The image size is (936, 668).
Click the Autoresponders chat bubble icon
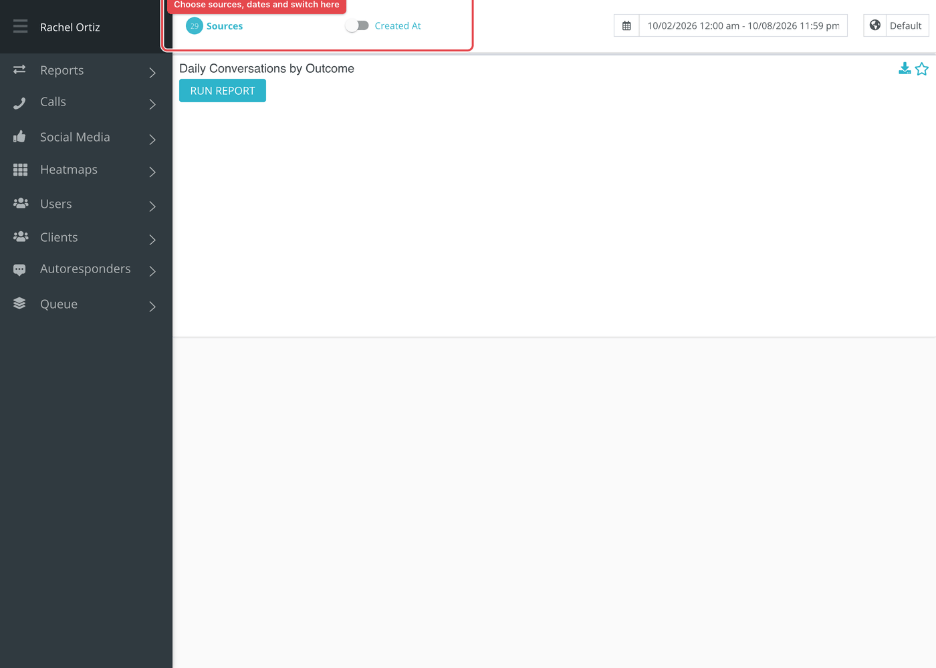pos(19,269)
